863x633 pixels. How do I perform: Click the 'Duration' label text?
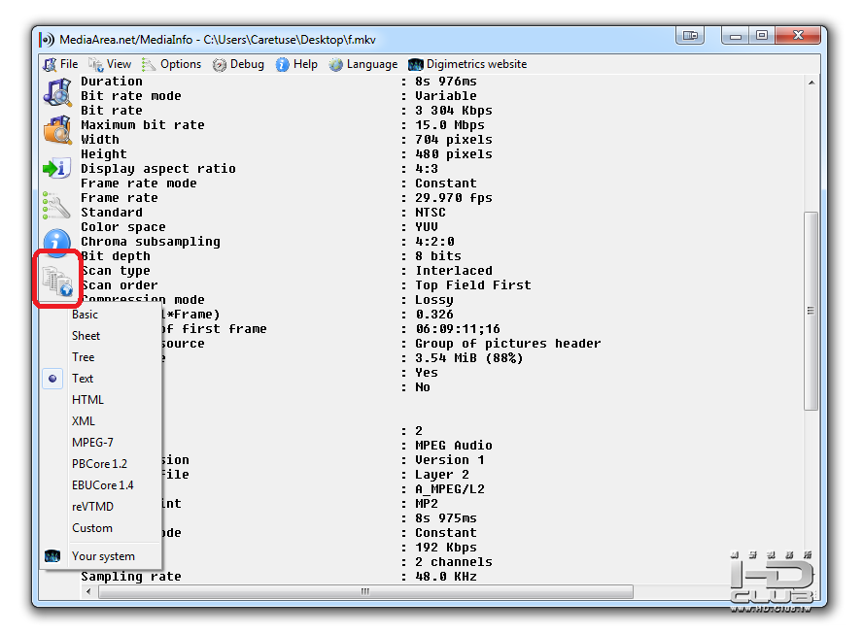[112, 82]
